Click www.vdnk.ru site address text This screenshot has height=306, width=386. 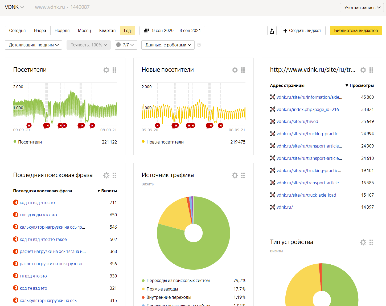tap(50, 7)
